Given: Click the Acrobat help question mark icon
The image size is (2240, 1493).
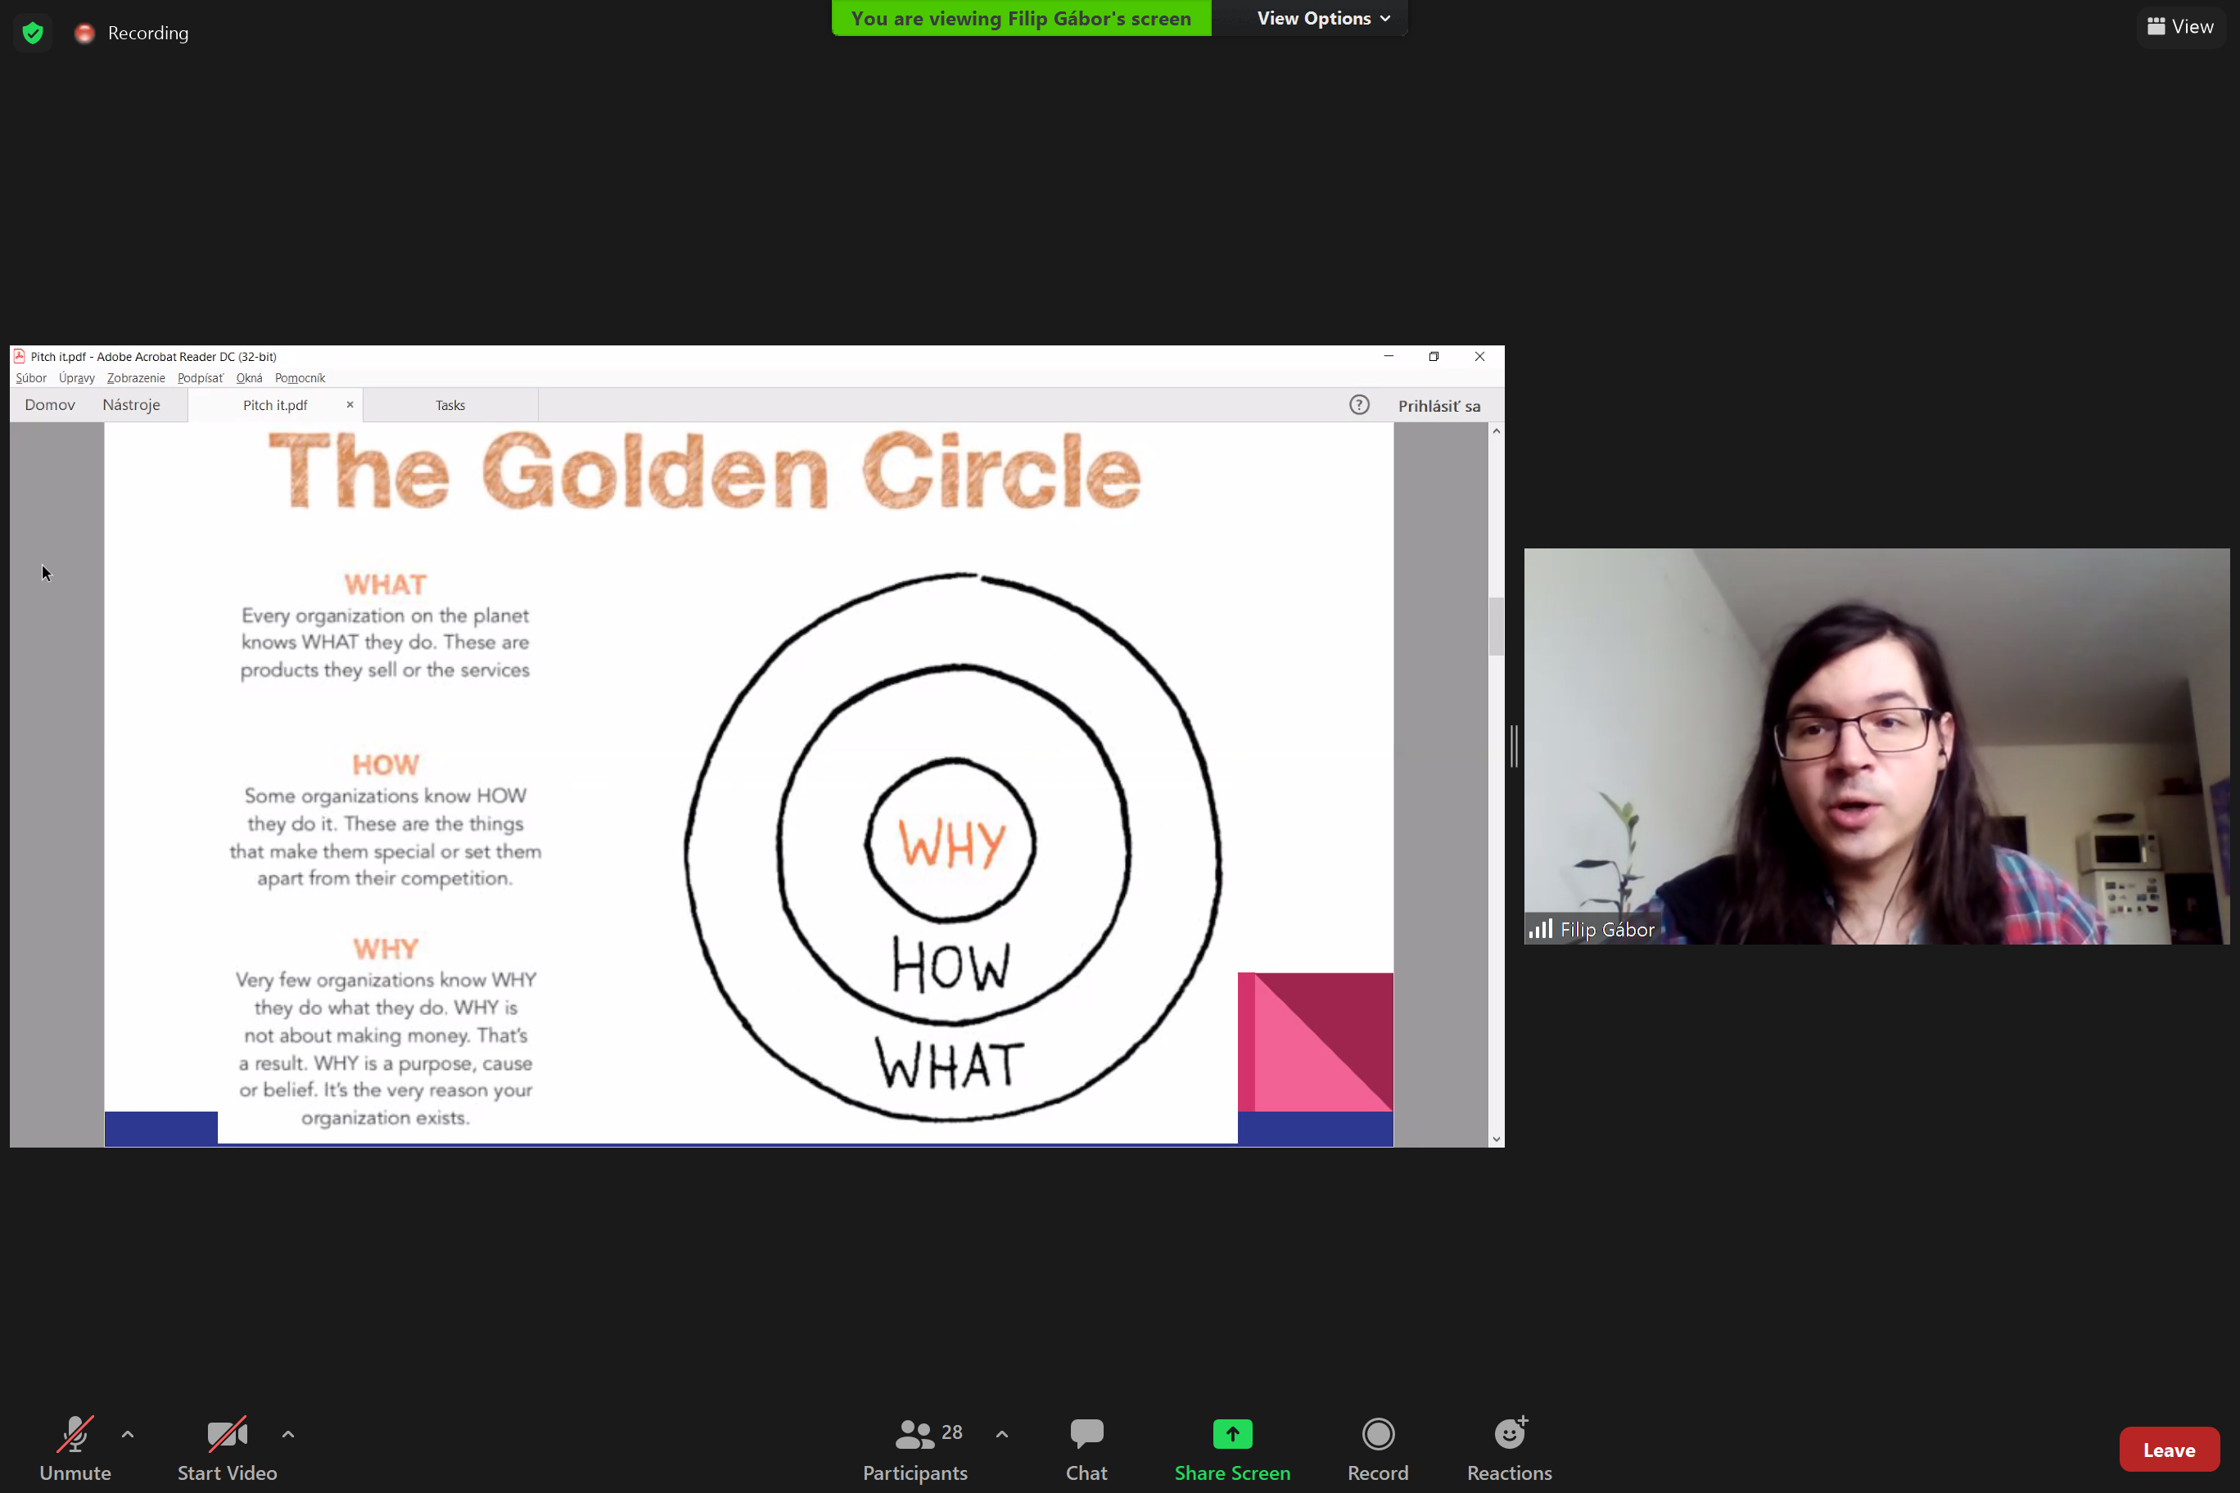Looking at the screenshot, I should pos(1359,404).
